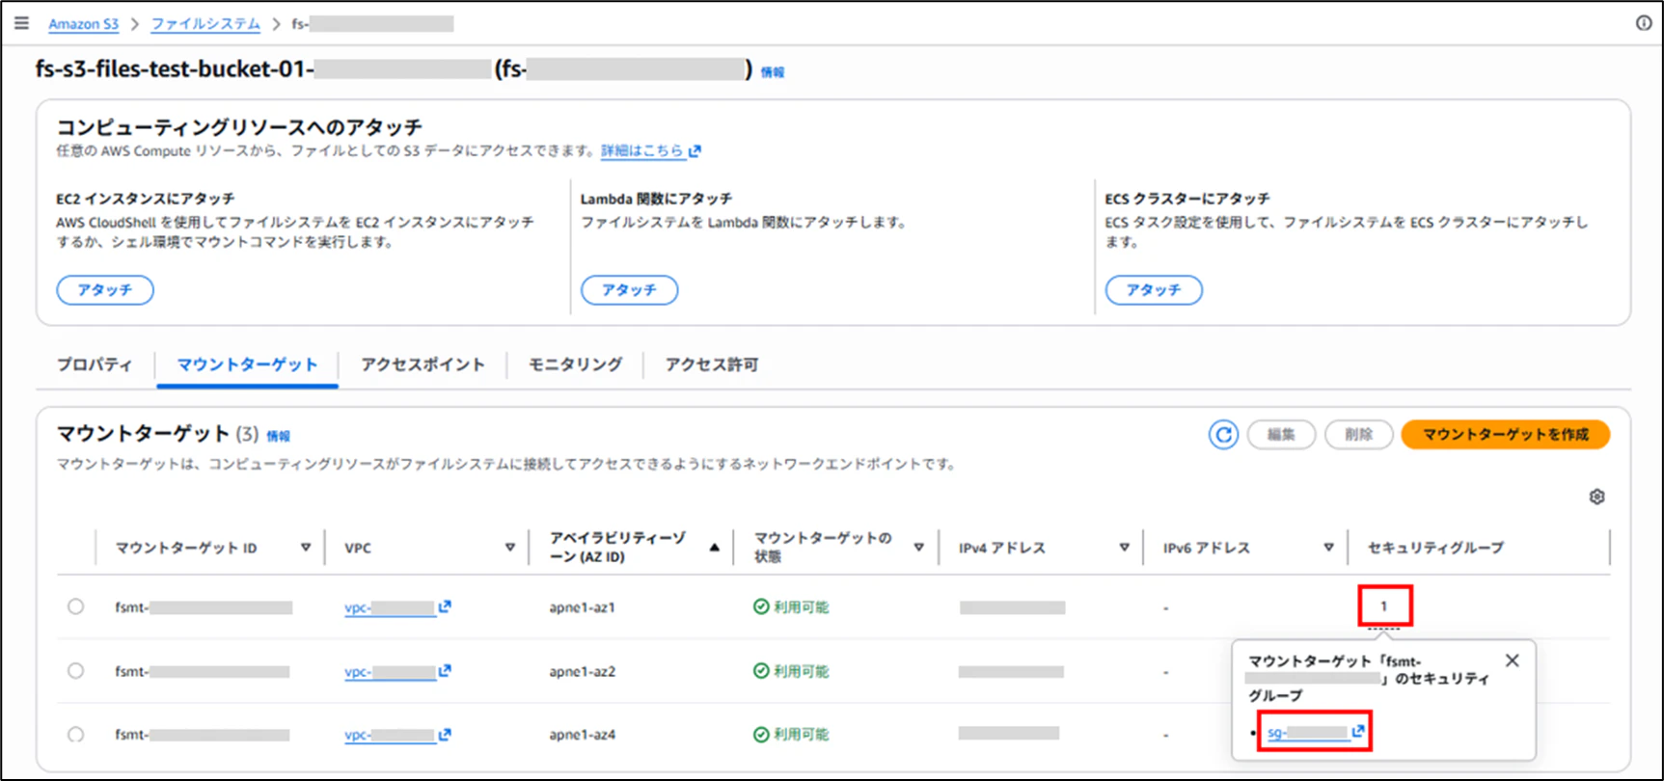Select the apne1-az2 mount target radio button
The height and width of the screenshot is (781, 1664).
coord(75,670)
